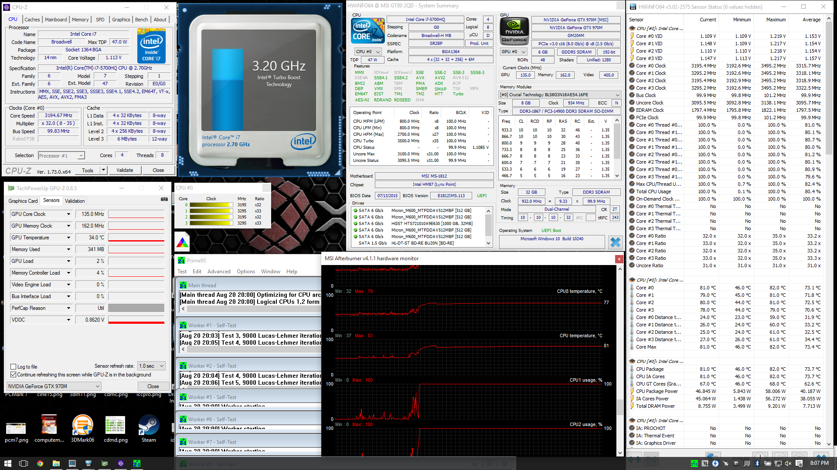
Task: Open the NVIDIA GeForce GTX 970M GPU selector
Action: 54,386
